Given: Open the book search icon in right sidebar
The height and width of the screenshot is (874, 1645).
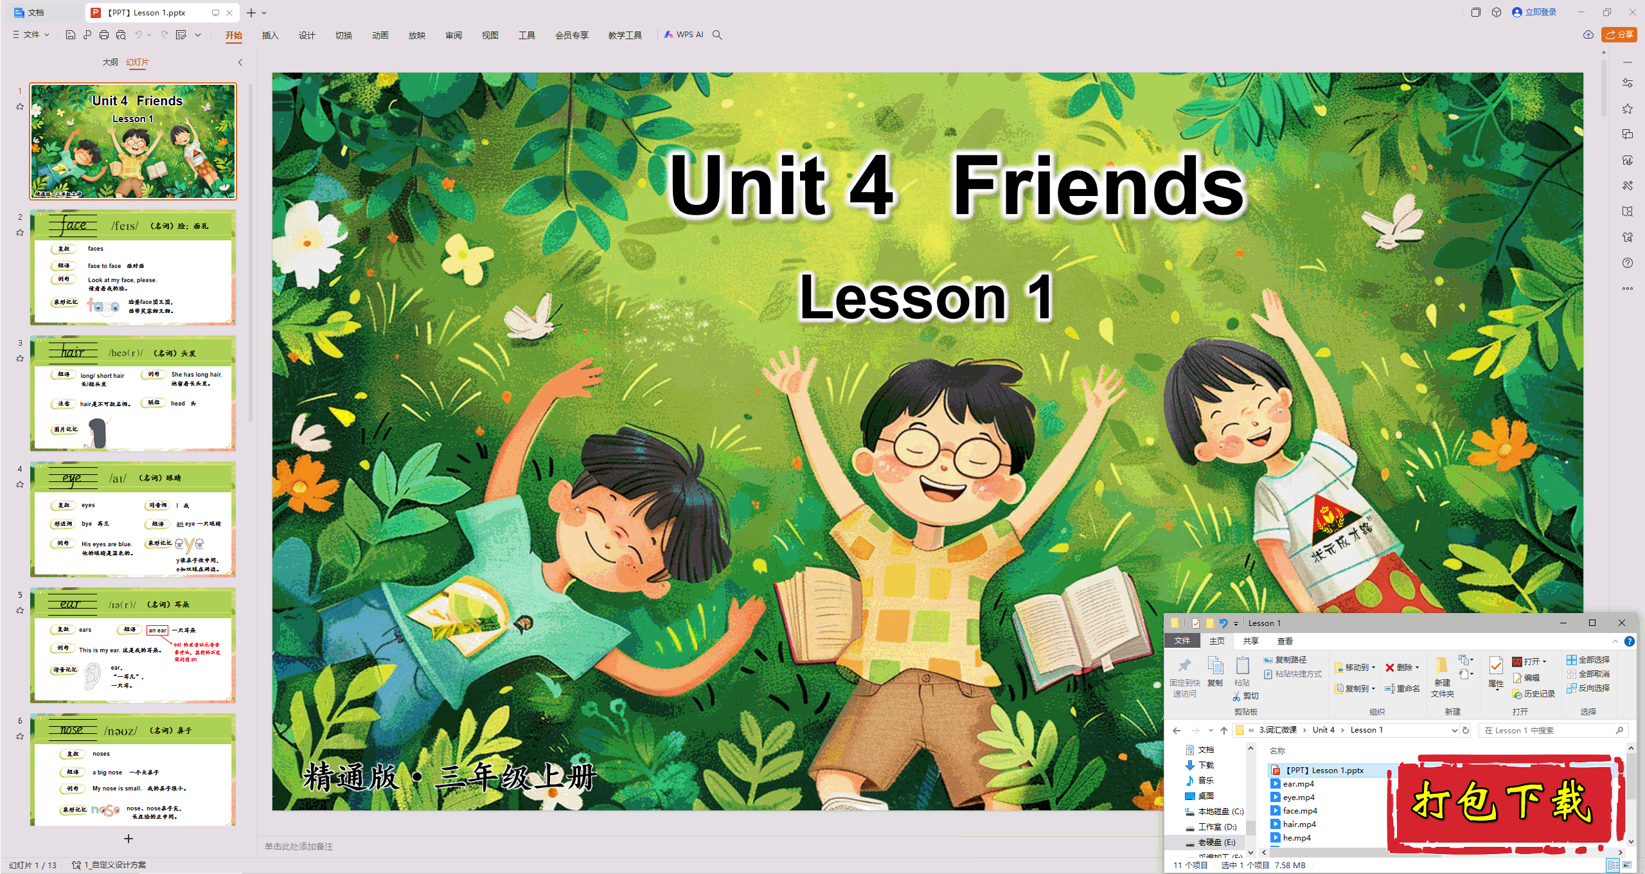Looking at the screenshot, I should (1628, 211).
